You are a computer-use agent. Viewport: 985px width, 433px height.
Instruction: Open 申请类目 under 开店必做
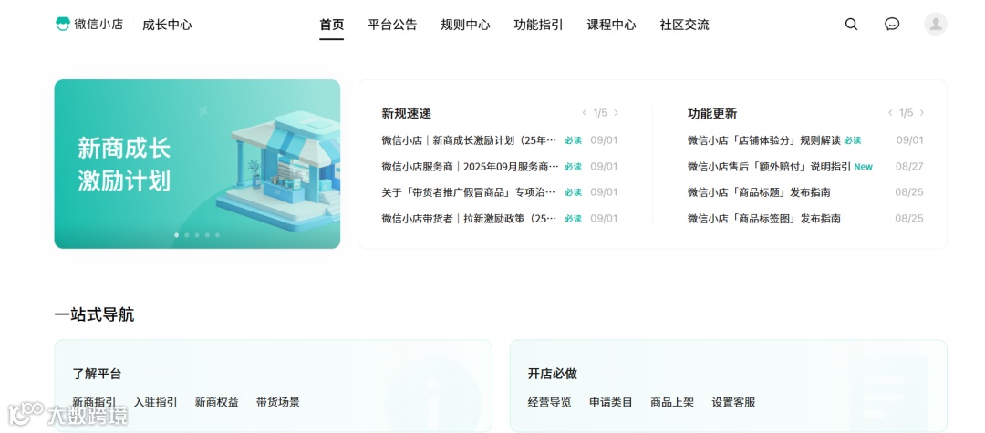[610, 402]
